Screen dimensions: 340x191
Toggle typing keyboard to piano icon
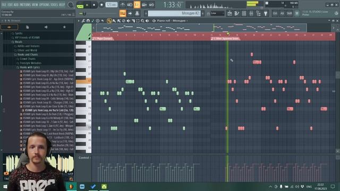point(123,13)
